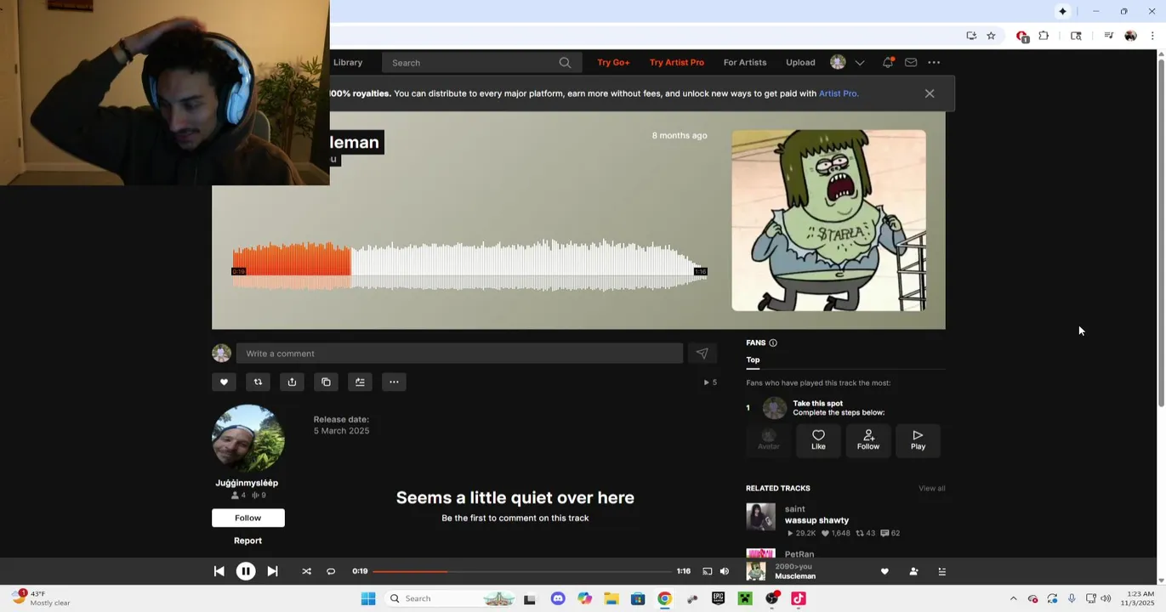Open the Windows Start menu

point(368,598)
